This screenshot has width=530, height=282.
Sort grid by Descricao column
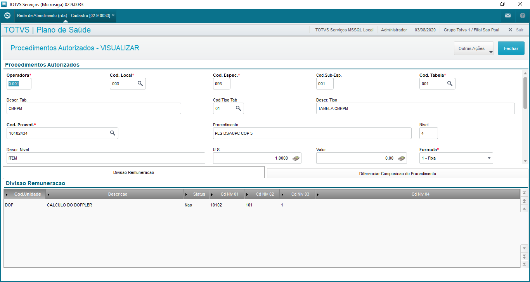tap(115, 194)
